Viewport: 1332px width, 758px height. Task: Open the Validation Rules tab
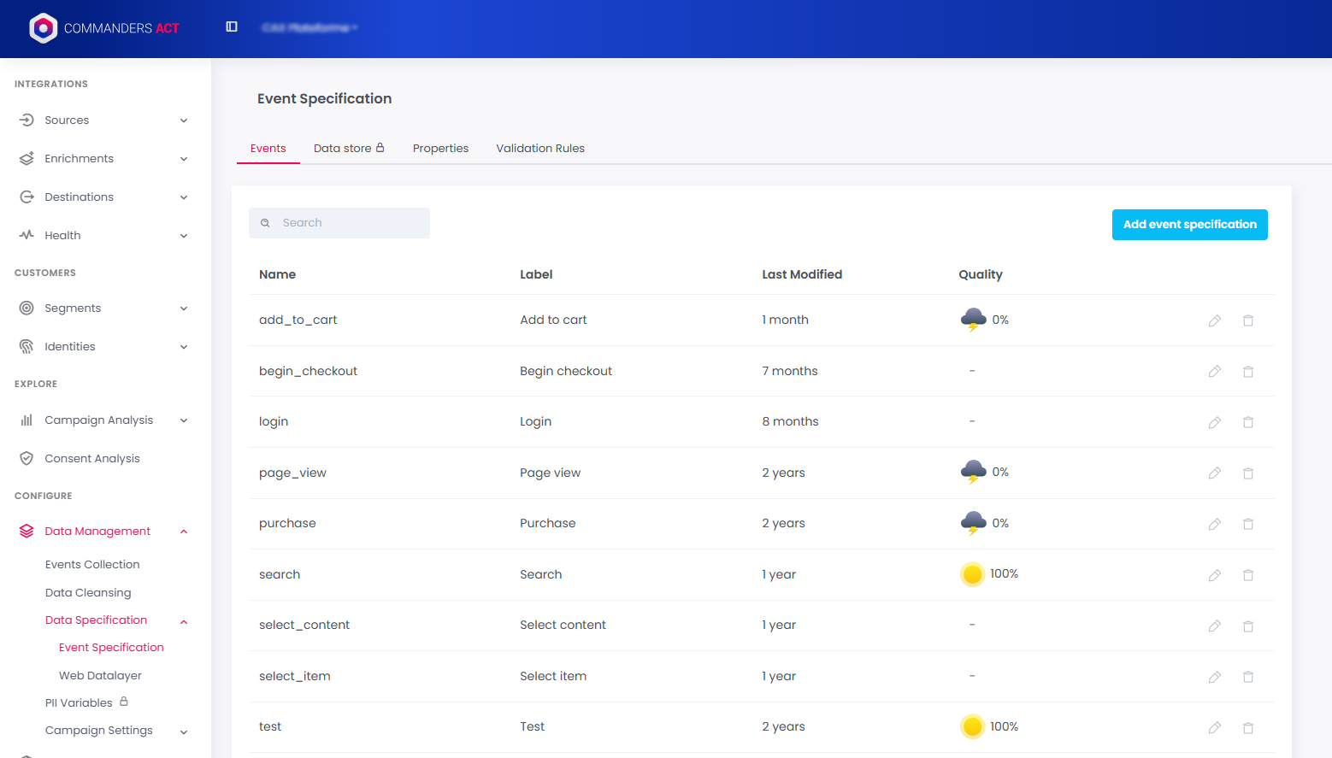(x=540, y=149)
